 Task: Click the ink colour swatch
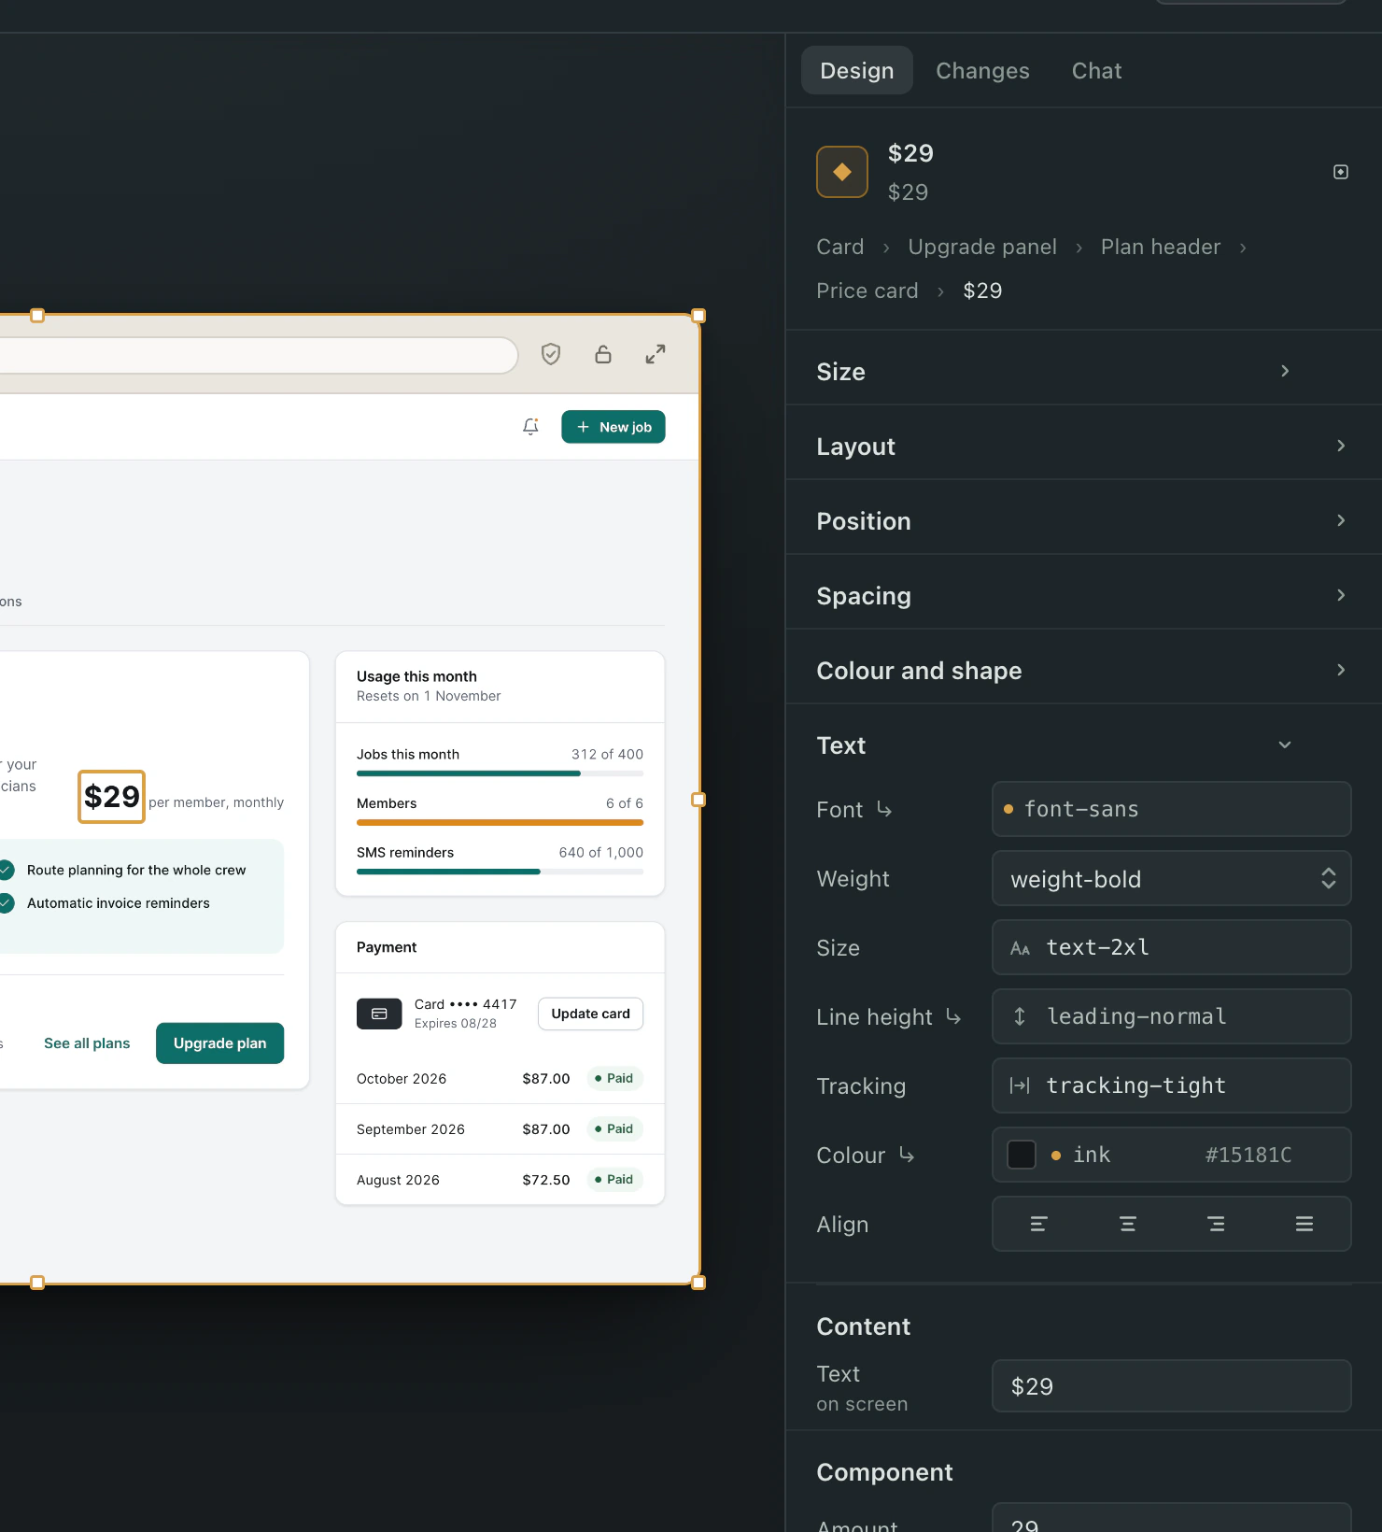click(1022, 1155)
